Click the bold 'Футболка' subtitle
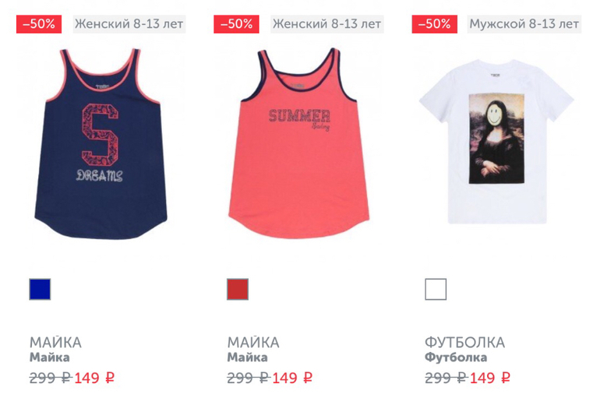Viewport: 600px width, 401px height. click(456, 358)
